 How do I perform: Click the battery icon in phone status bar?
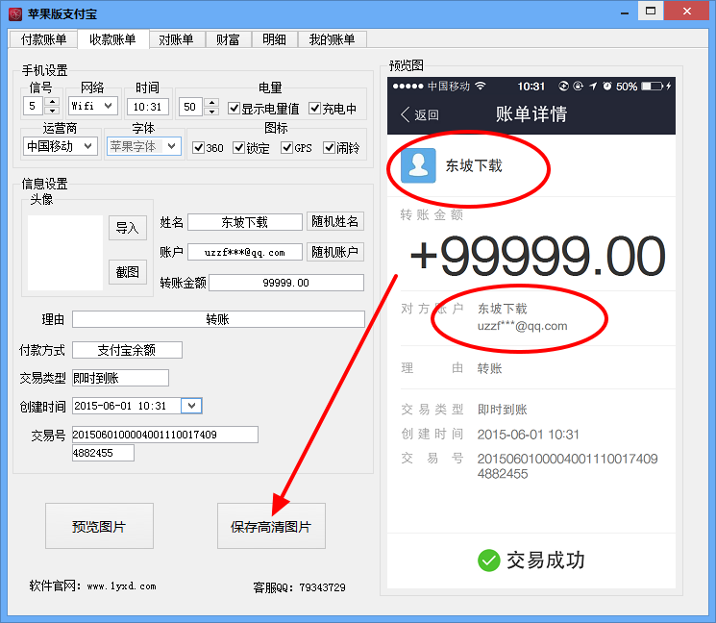click(x=654, y=87)
